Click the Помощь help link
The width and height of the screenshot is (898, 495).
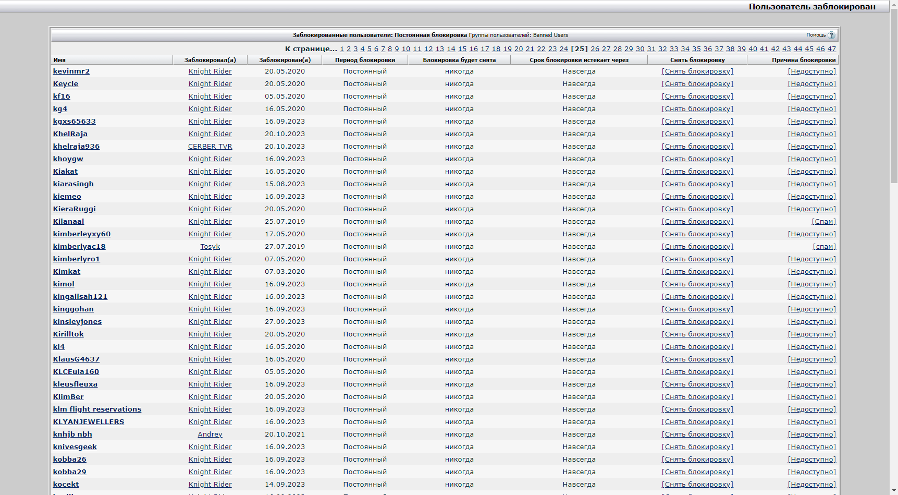pyautogui.click(x=816, y=35)
